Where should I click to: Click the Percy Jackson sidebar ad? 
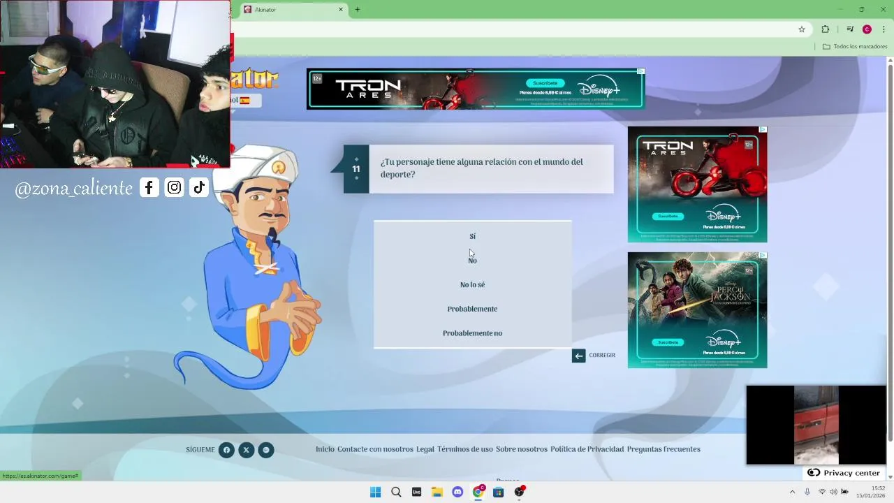(x=697, y=310)
